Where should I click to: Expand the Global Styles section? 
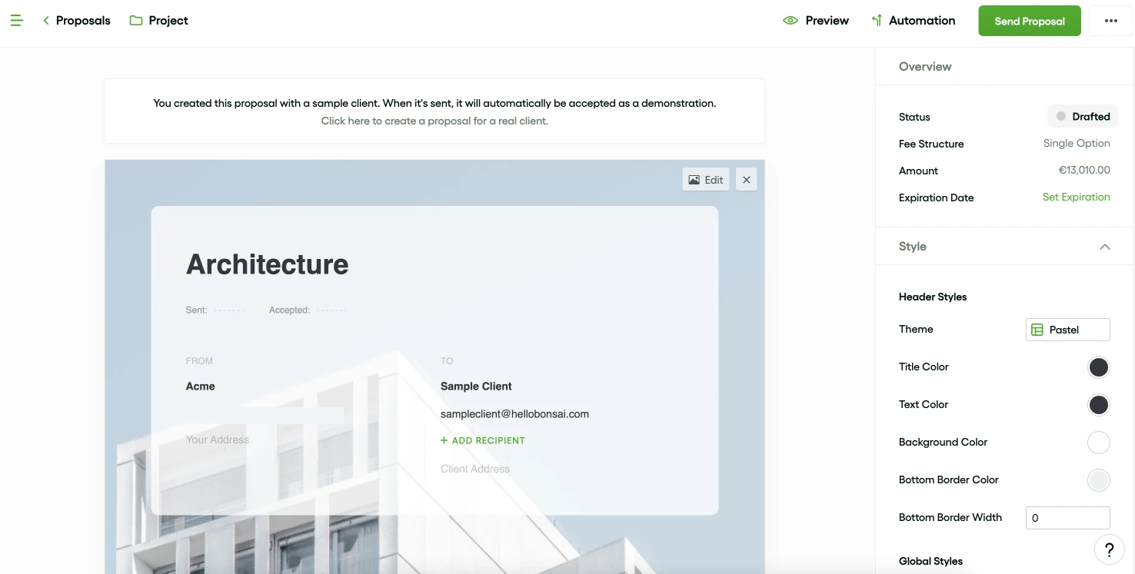click(x=930, y=561)
